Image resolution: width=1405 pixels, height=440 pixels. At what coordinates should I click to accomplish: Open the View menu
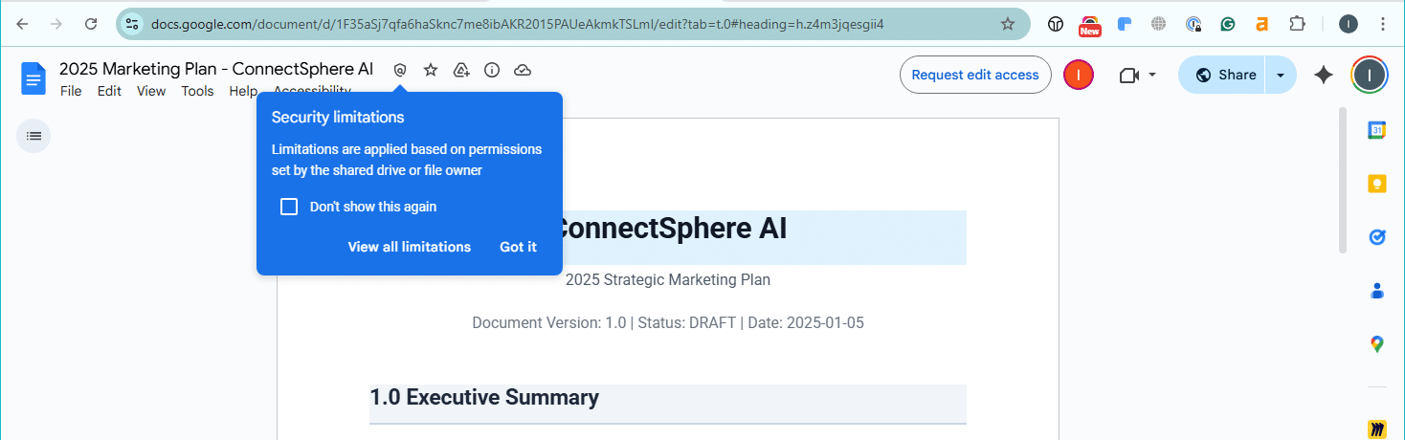pos(151,91)
